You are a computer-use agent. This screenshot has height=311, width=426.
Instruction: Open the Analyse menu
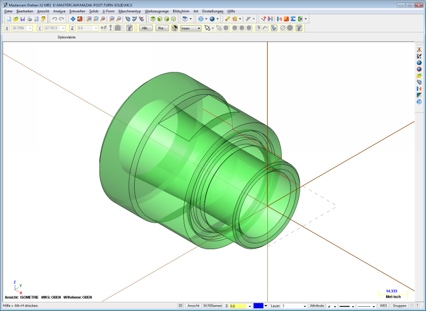59,11
